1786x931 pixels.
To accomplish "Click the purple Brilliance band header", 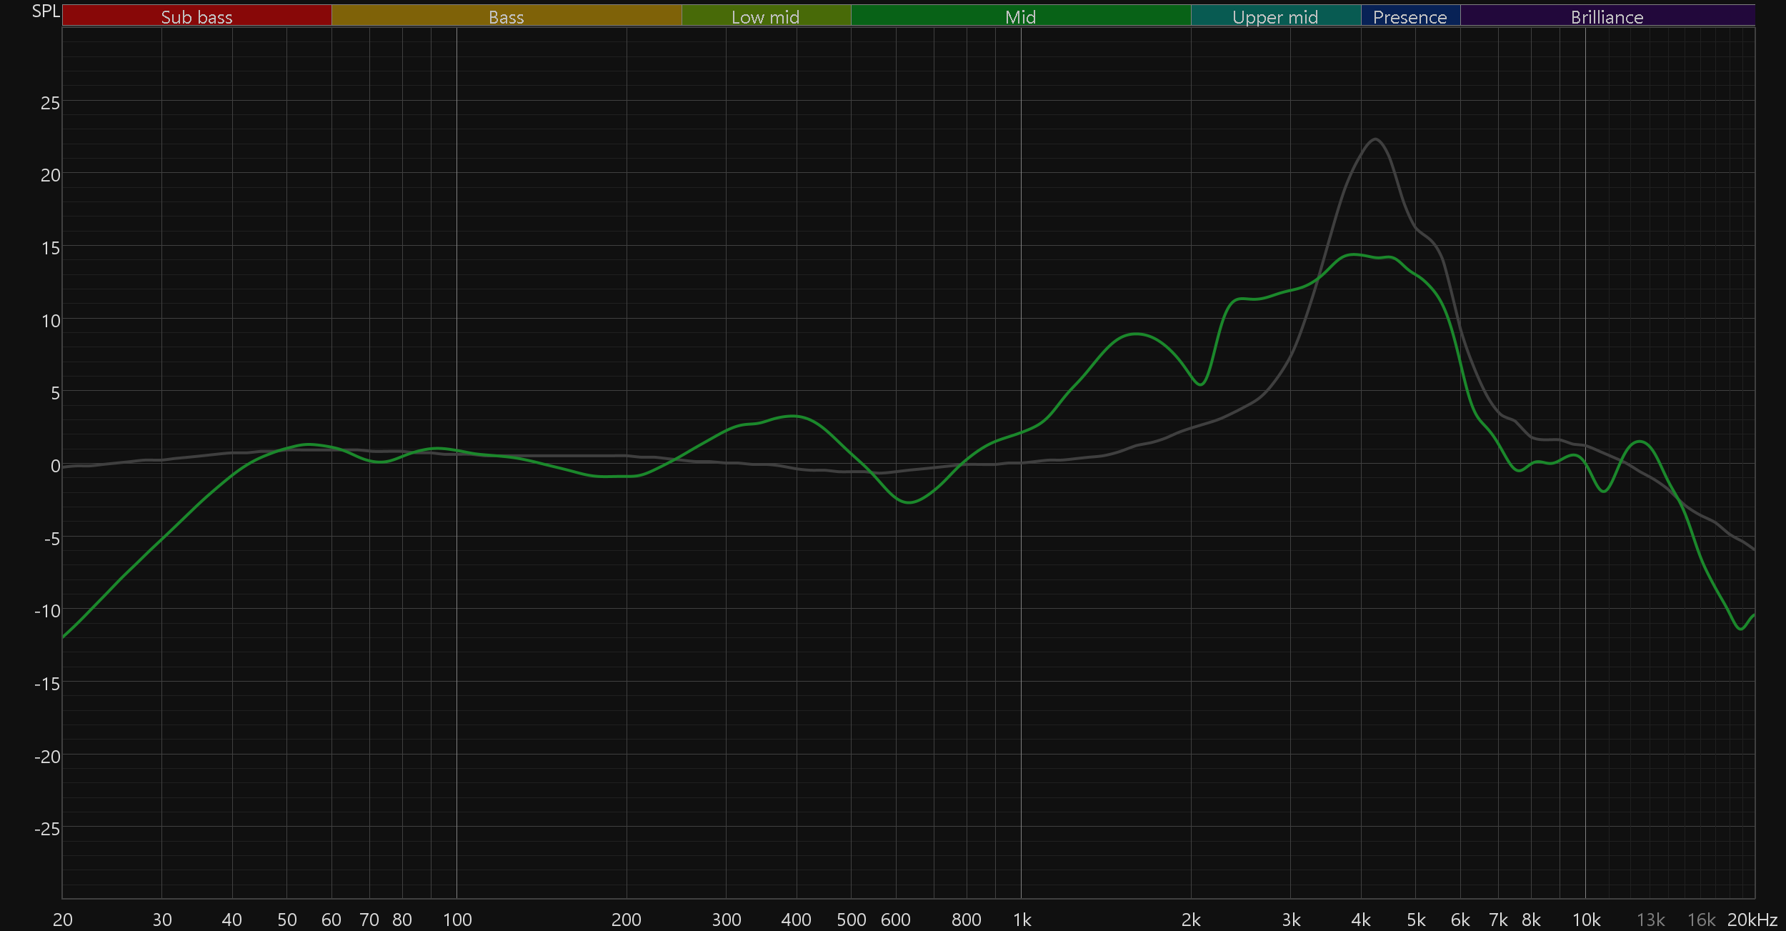I will click(x=1607, y=16).
